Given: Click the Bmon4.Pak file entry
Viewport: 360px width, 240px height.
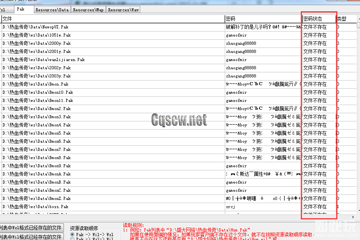Looking at the screenshot, I should (37, 125).
